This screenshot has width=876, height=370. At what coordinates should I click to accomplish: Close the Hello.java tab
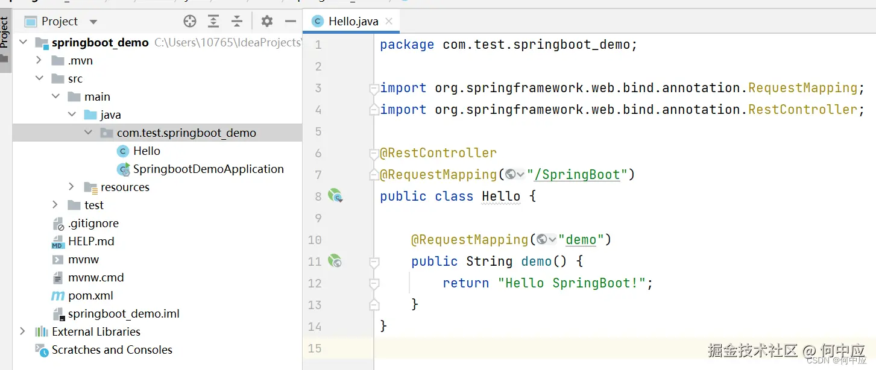(x=389, y=21)
